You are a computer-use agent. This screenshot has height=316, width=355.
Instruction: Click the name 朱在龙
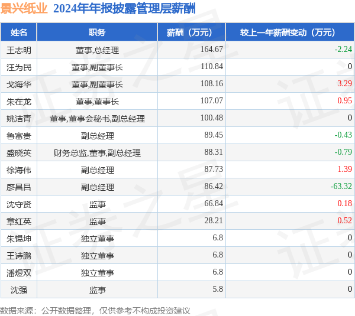[x=19, y=102]
